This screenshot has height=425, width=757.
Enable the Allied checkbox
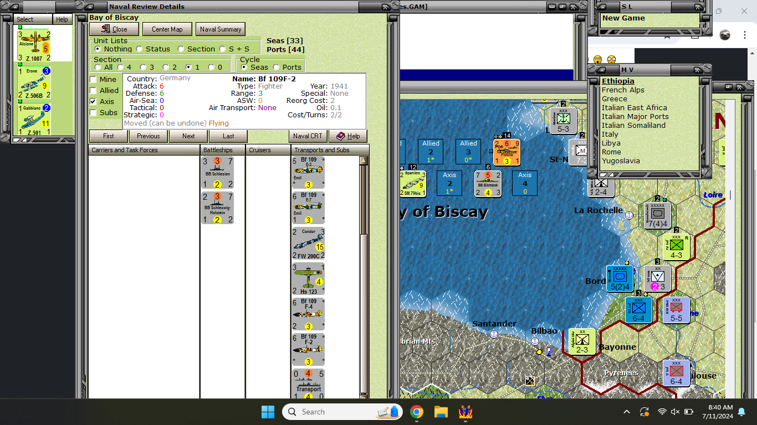click(93, 90)
